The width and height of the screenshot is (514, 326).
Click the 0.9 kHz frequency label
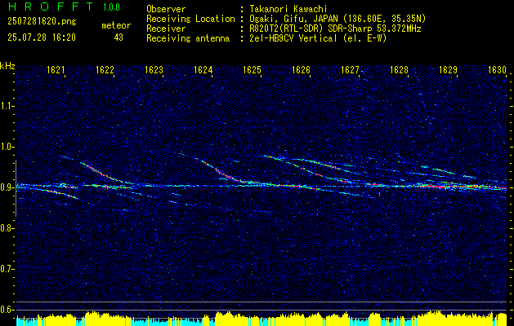tap(7, 187)
